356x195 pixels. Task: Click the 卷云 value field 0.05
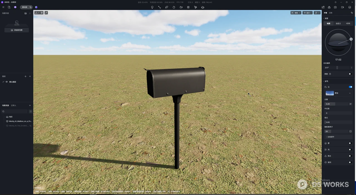[x=338, y=122]
